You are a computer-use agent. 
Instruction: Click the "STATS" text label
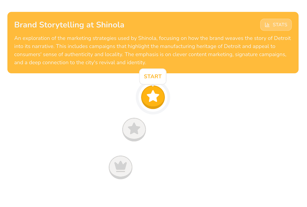(280, 25)
